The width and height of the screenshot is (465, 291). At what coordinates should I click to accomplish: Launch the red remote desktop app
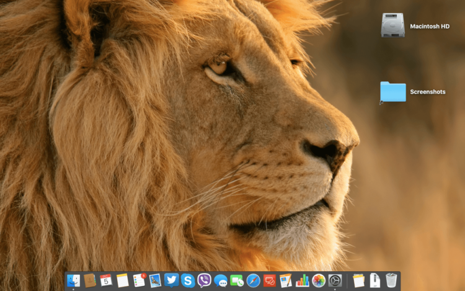tap(270, 280)
